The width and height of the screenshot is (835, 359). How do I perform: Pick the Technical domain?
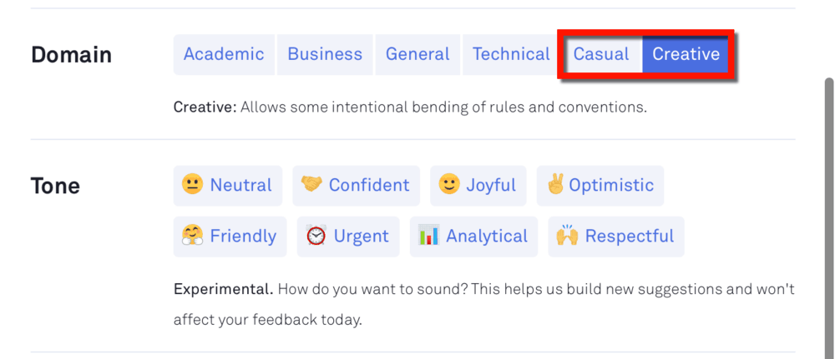511,54
